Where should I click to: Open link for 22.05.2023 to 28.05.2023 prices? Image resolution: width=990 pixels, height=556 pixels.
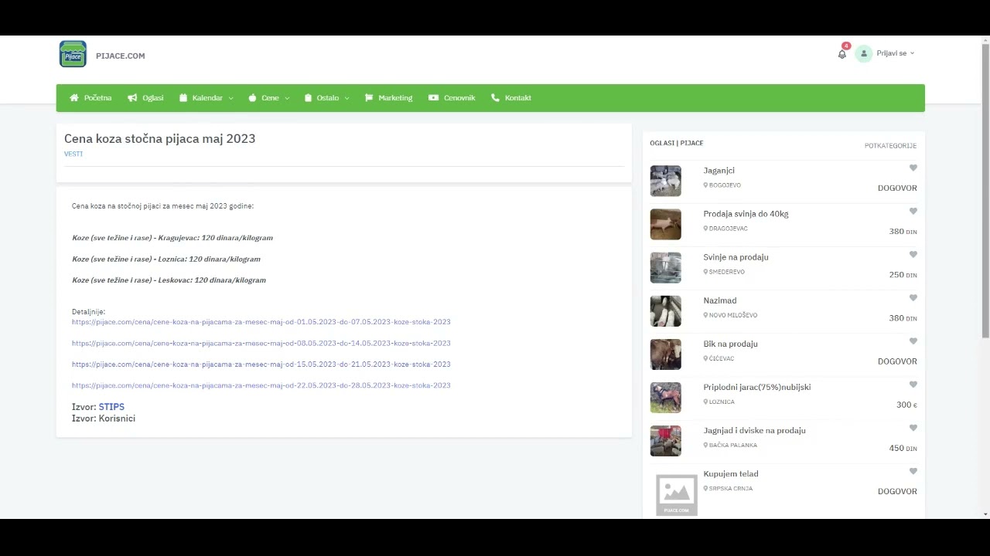pyautogui.click(x=261, y=385)
